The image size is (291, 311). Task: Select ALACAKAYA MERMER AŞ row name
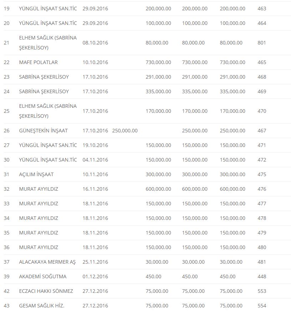click(47, 262)
